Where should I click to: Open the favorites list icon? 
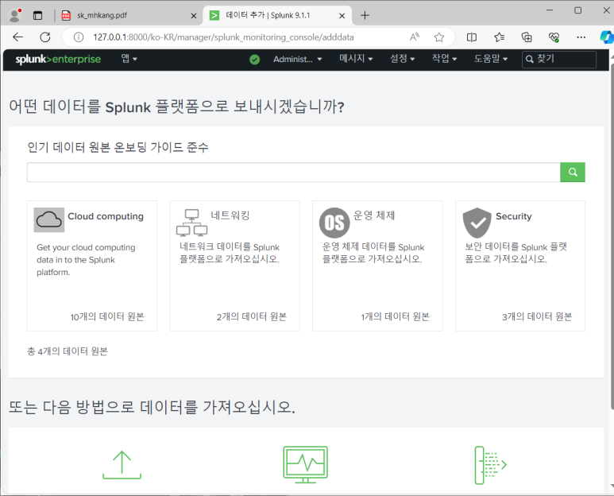tap(500, 37)
